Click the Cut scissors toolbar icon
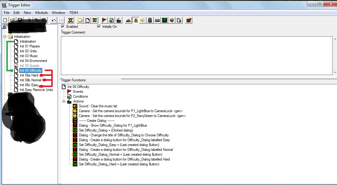The width and height of the screenshot is (337, 185). [x=30, y=20]
